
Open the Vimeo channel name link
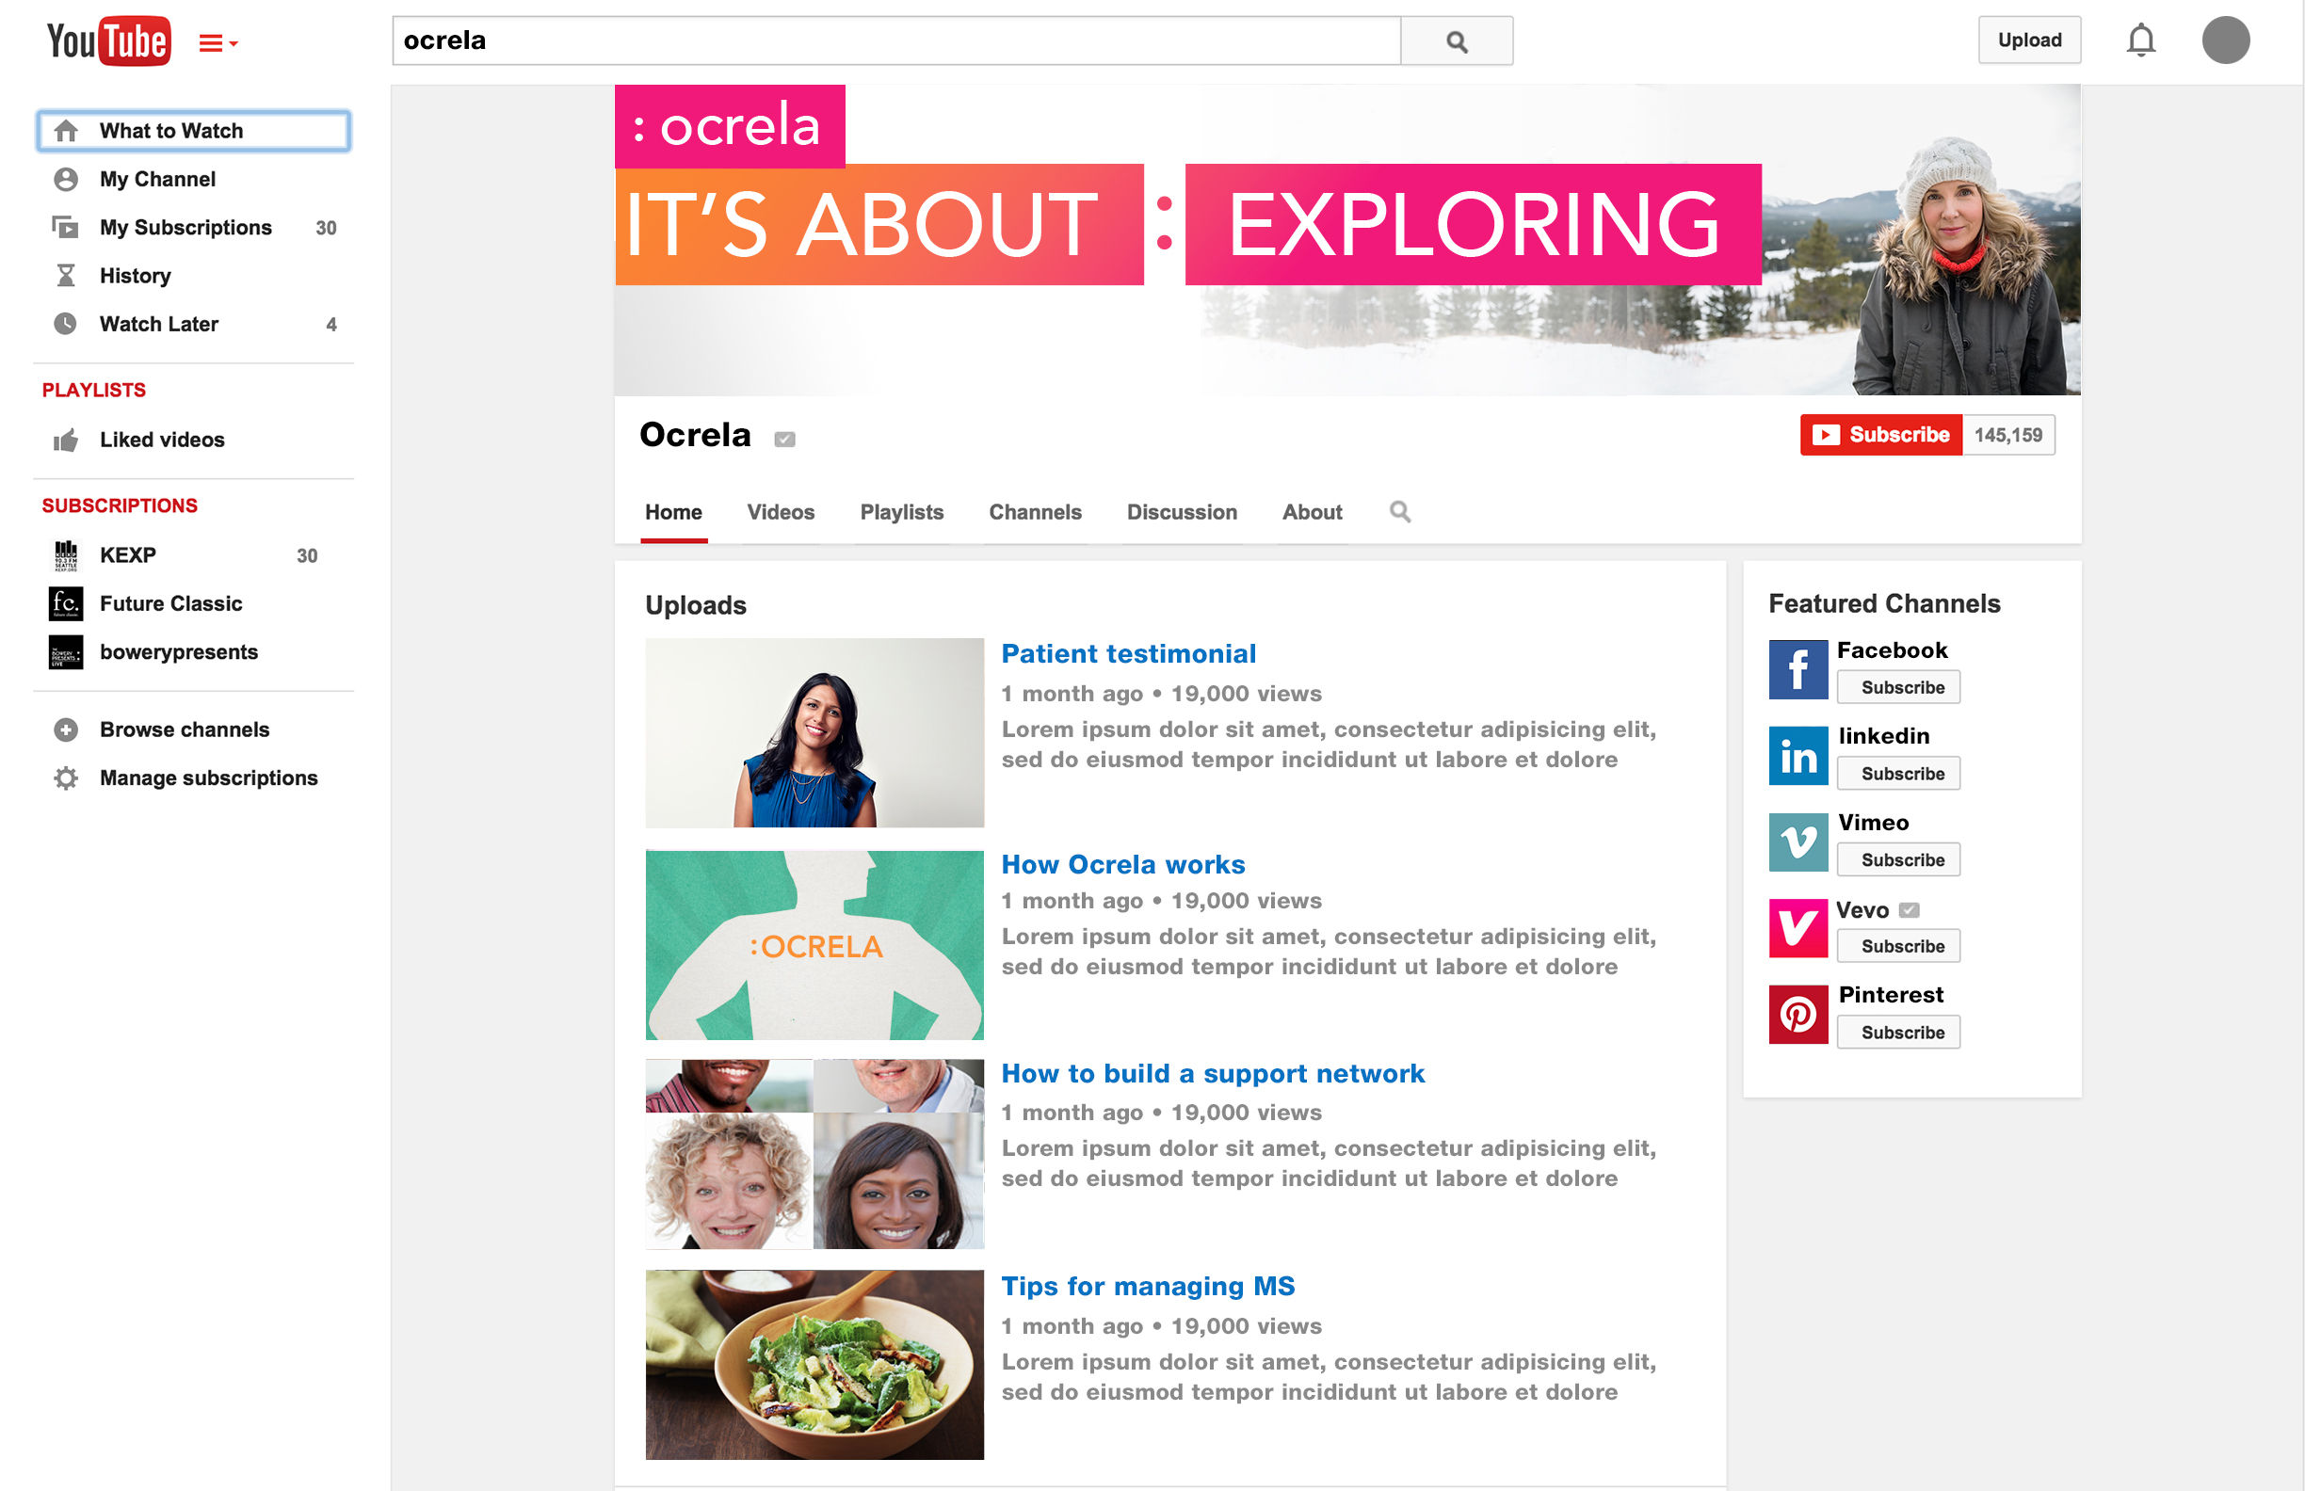click(x=1874, y=823)
